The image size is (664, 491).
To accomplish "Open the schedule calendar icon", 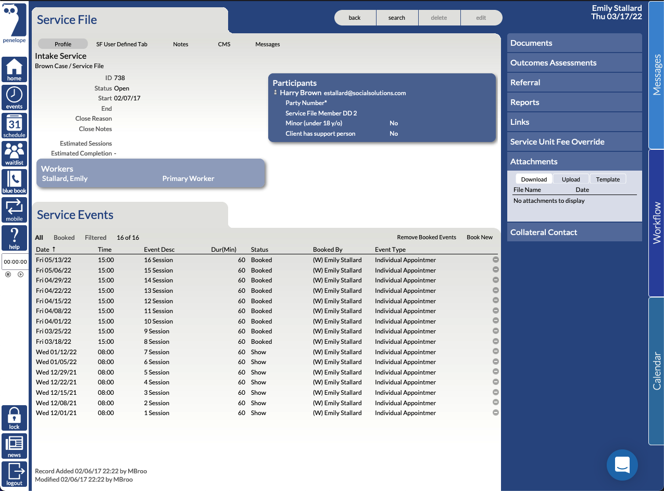I will [14, 126].
